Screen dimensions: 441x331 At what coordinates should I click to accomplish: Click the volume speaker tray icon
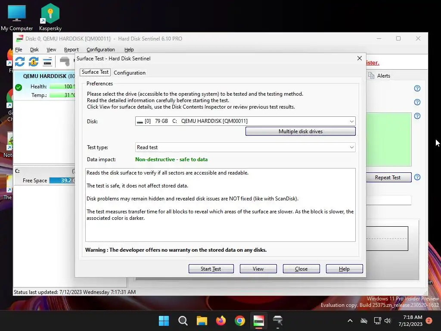pyautogui.click(x=388, y=321)
